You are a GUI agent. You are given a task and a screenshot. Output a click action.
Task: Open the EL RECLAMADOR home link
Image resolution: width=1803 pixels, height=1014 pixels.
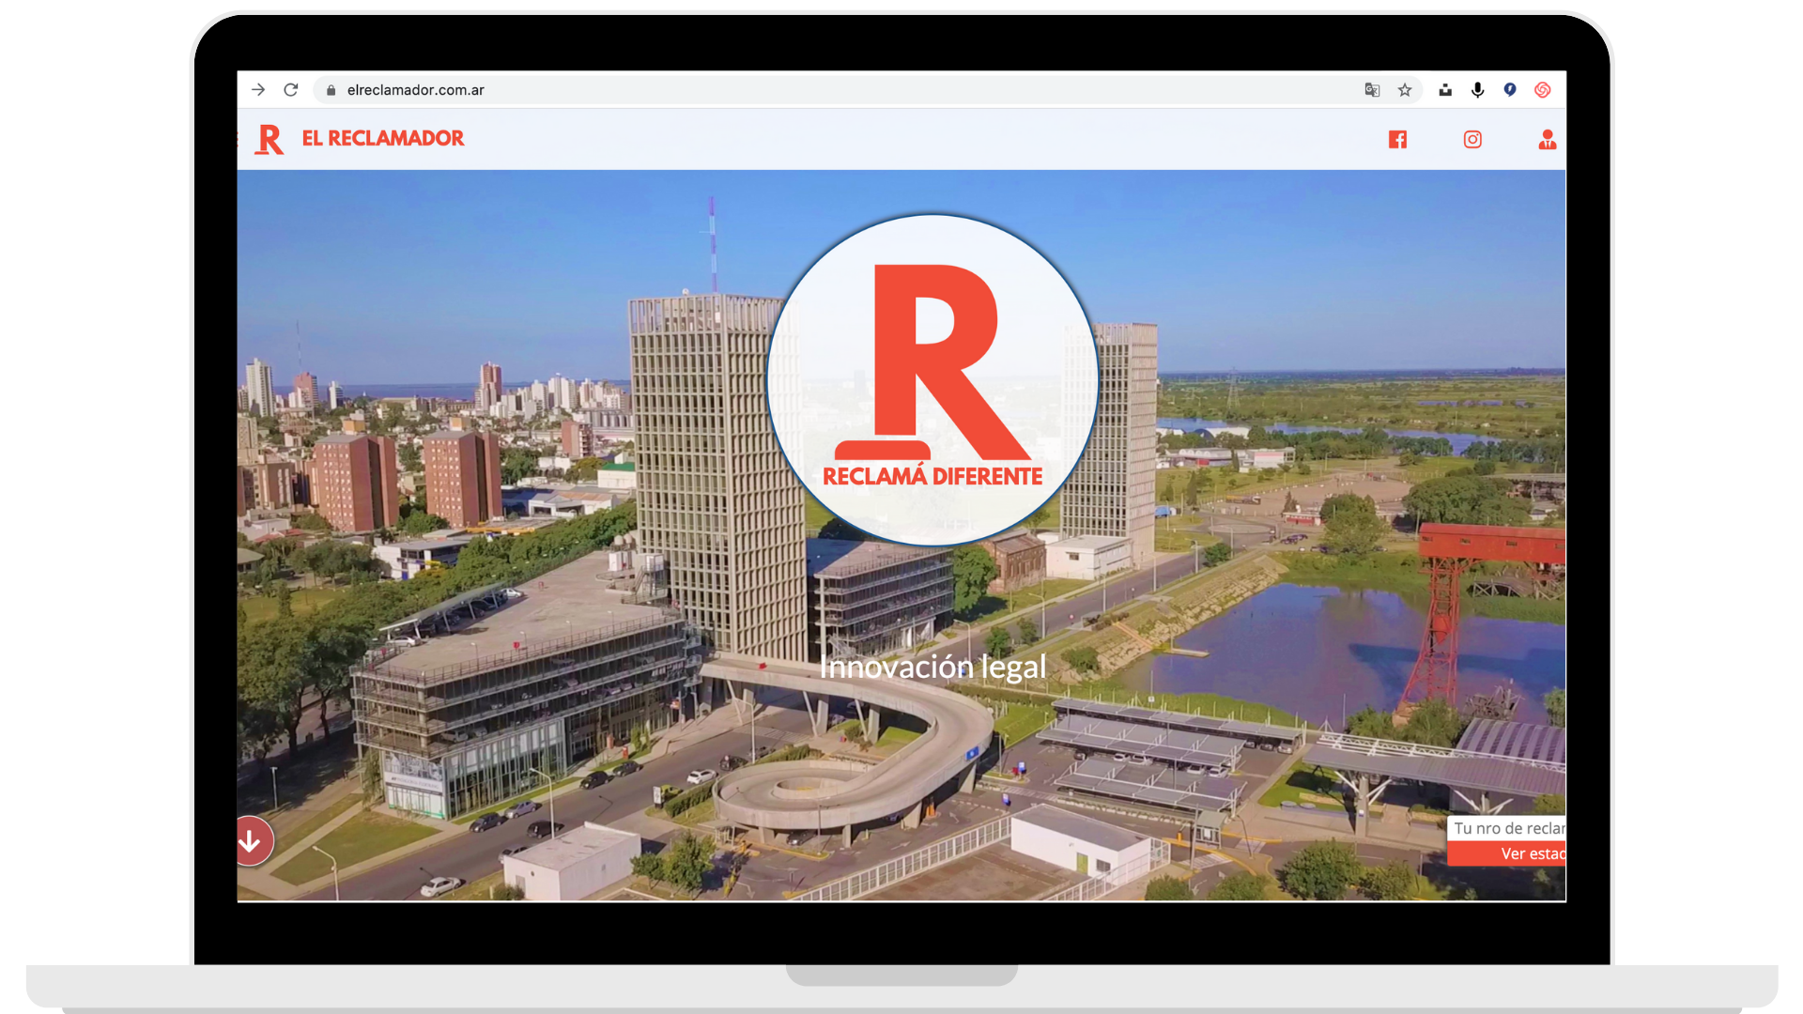click(x=383, y=138)
